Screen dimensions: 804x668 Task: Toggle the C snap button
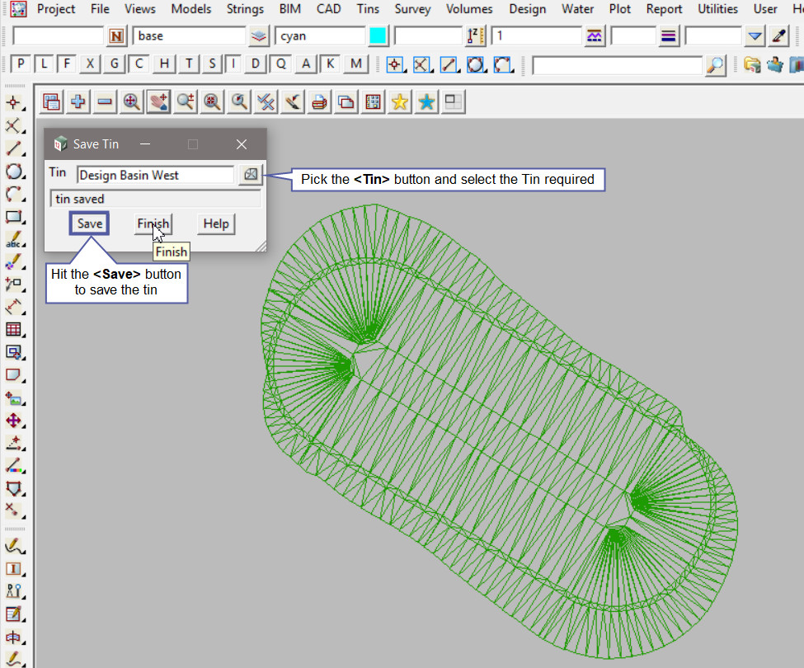140,64
